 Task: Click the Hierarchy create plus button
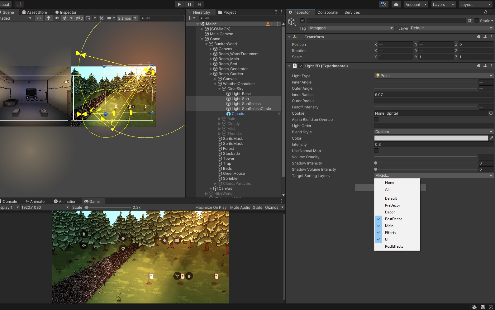point(191,18)
